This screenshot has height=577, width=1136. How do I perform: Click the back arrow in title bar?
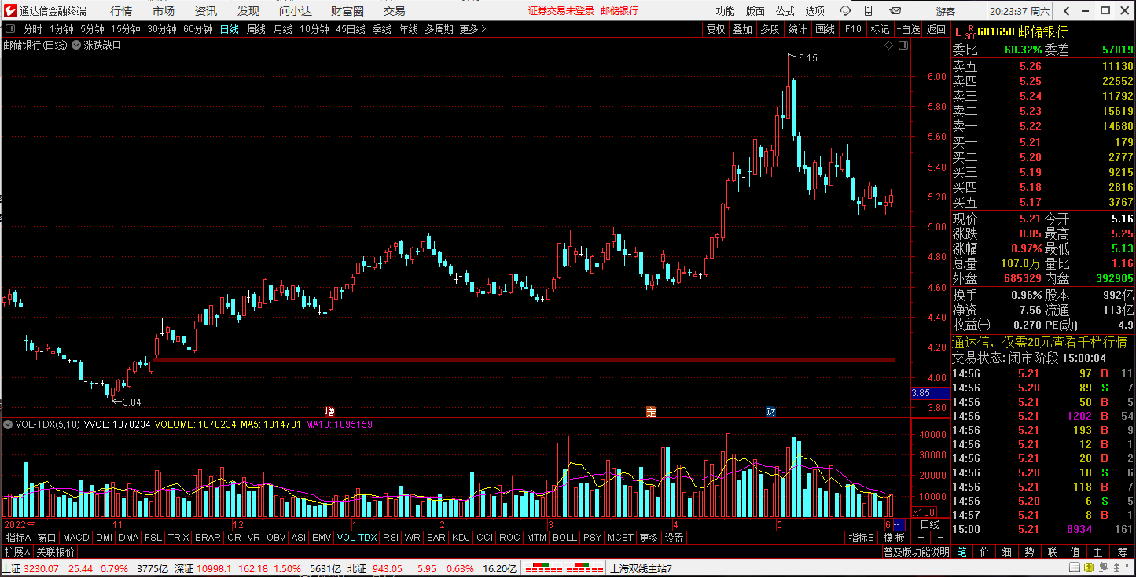click(1066, 11)
